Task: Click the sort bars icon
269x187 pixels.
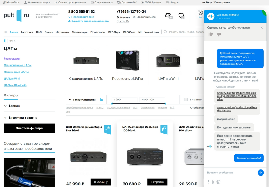Action: click(x=102, y=99)
